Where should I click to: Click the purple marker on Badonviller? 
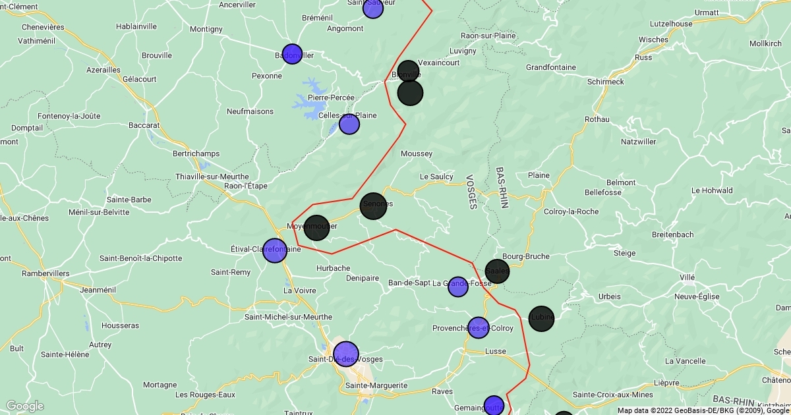click(x=292, y=54)
